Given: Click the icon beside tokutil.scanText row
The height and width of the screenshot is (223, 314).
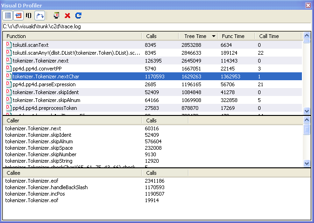Looking at the screenshot, I should pos(8,45).
